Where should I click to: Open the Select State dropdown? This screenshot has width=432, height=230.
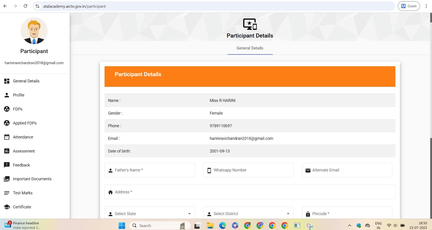tap(150, 214)
